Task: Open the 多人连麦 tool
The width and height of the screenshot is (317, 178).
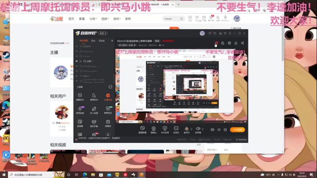Action: pyautogui.click(x=94, y=110)
